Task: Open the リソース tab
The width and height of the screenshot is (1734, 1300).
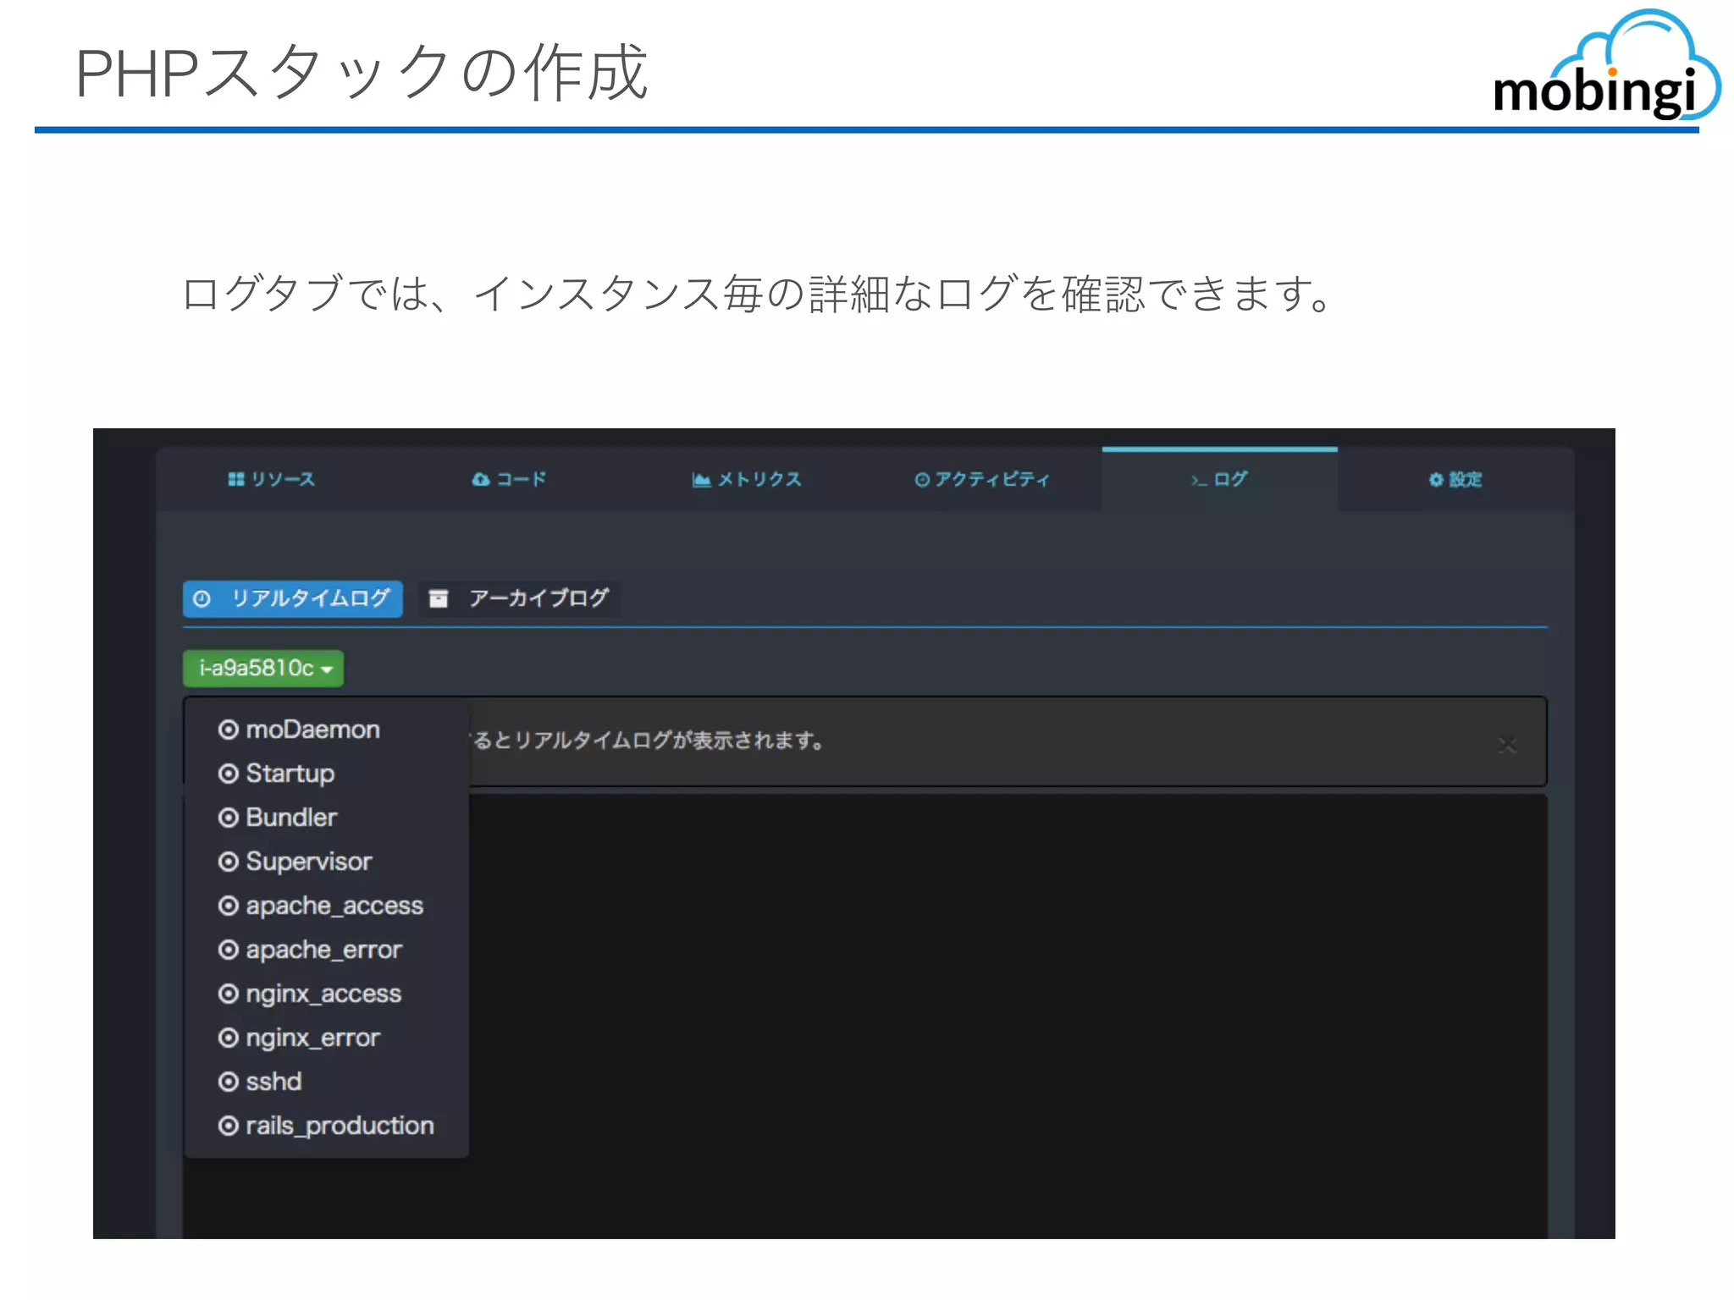Action: point(273,479)
